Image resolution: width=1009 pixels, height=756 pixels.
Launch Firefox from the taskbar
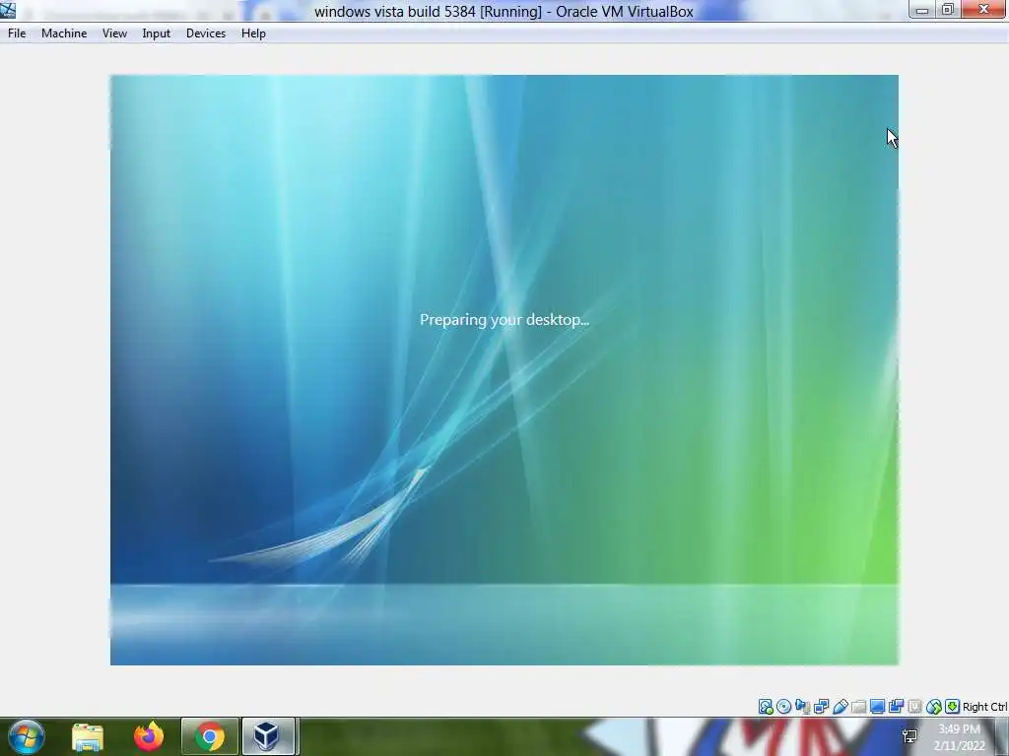click(149, 736)
